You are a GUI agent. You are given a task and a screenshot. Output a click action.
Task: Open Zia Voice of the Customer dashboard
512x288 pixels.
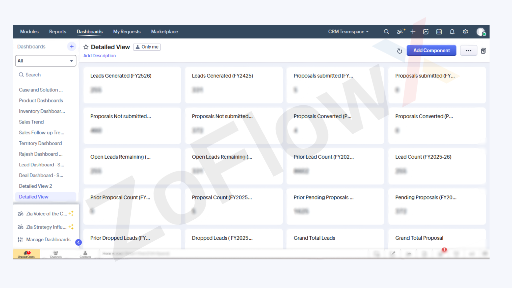(x=46, y=214)
